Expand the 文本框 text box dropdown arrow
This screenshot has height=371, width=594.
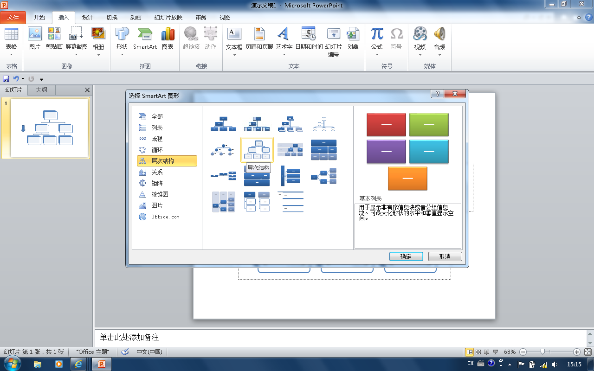pyautogui.click(x=234, y=55)
